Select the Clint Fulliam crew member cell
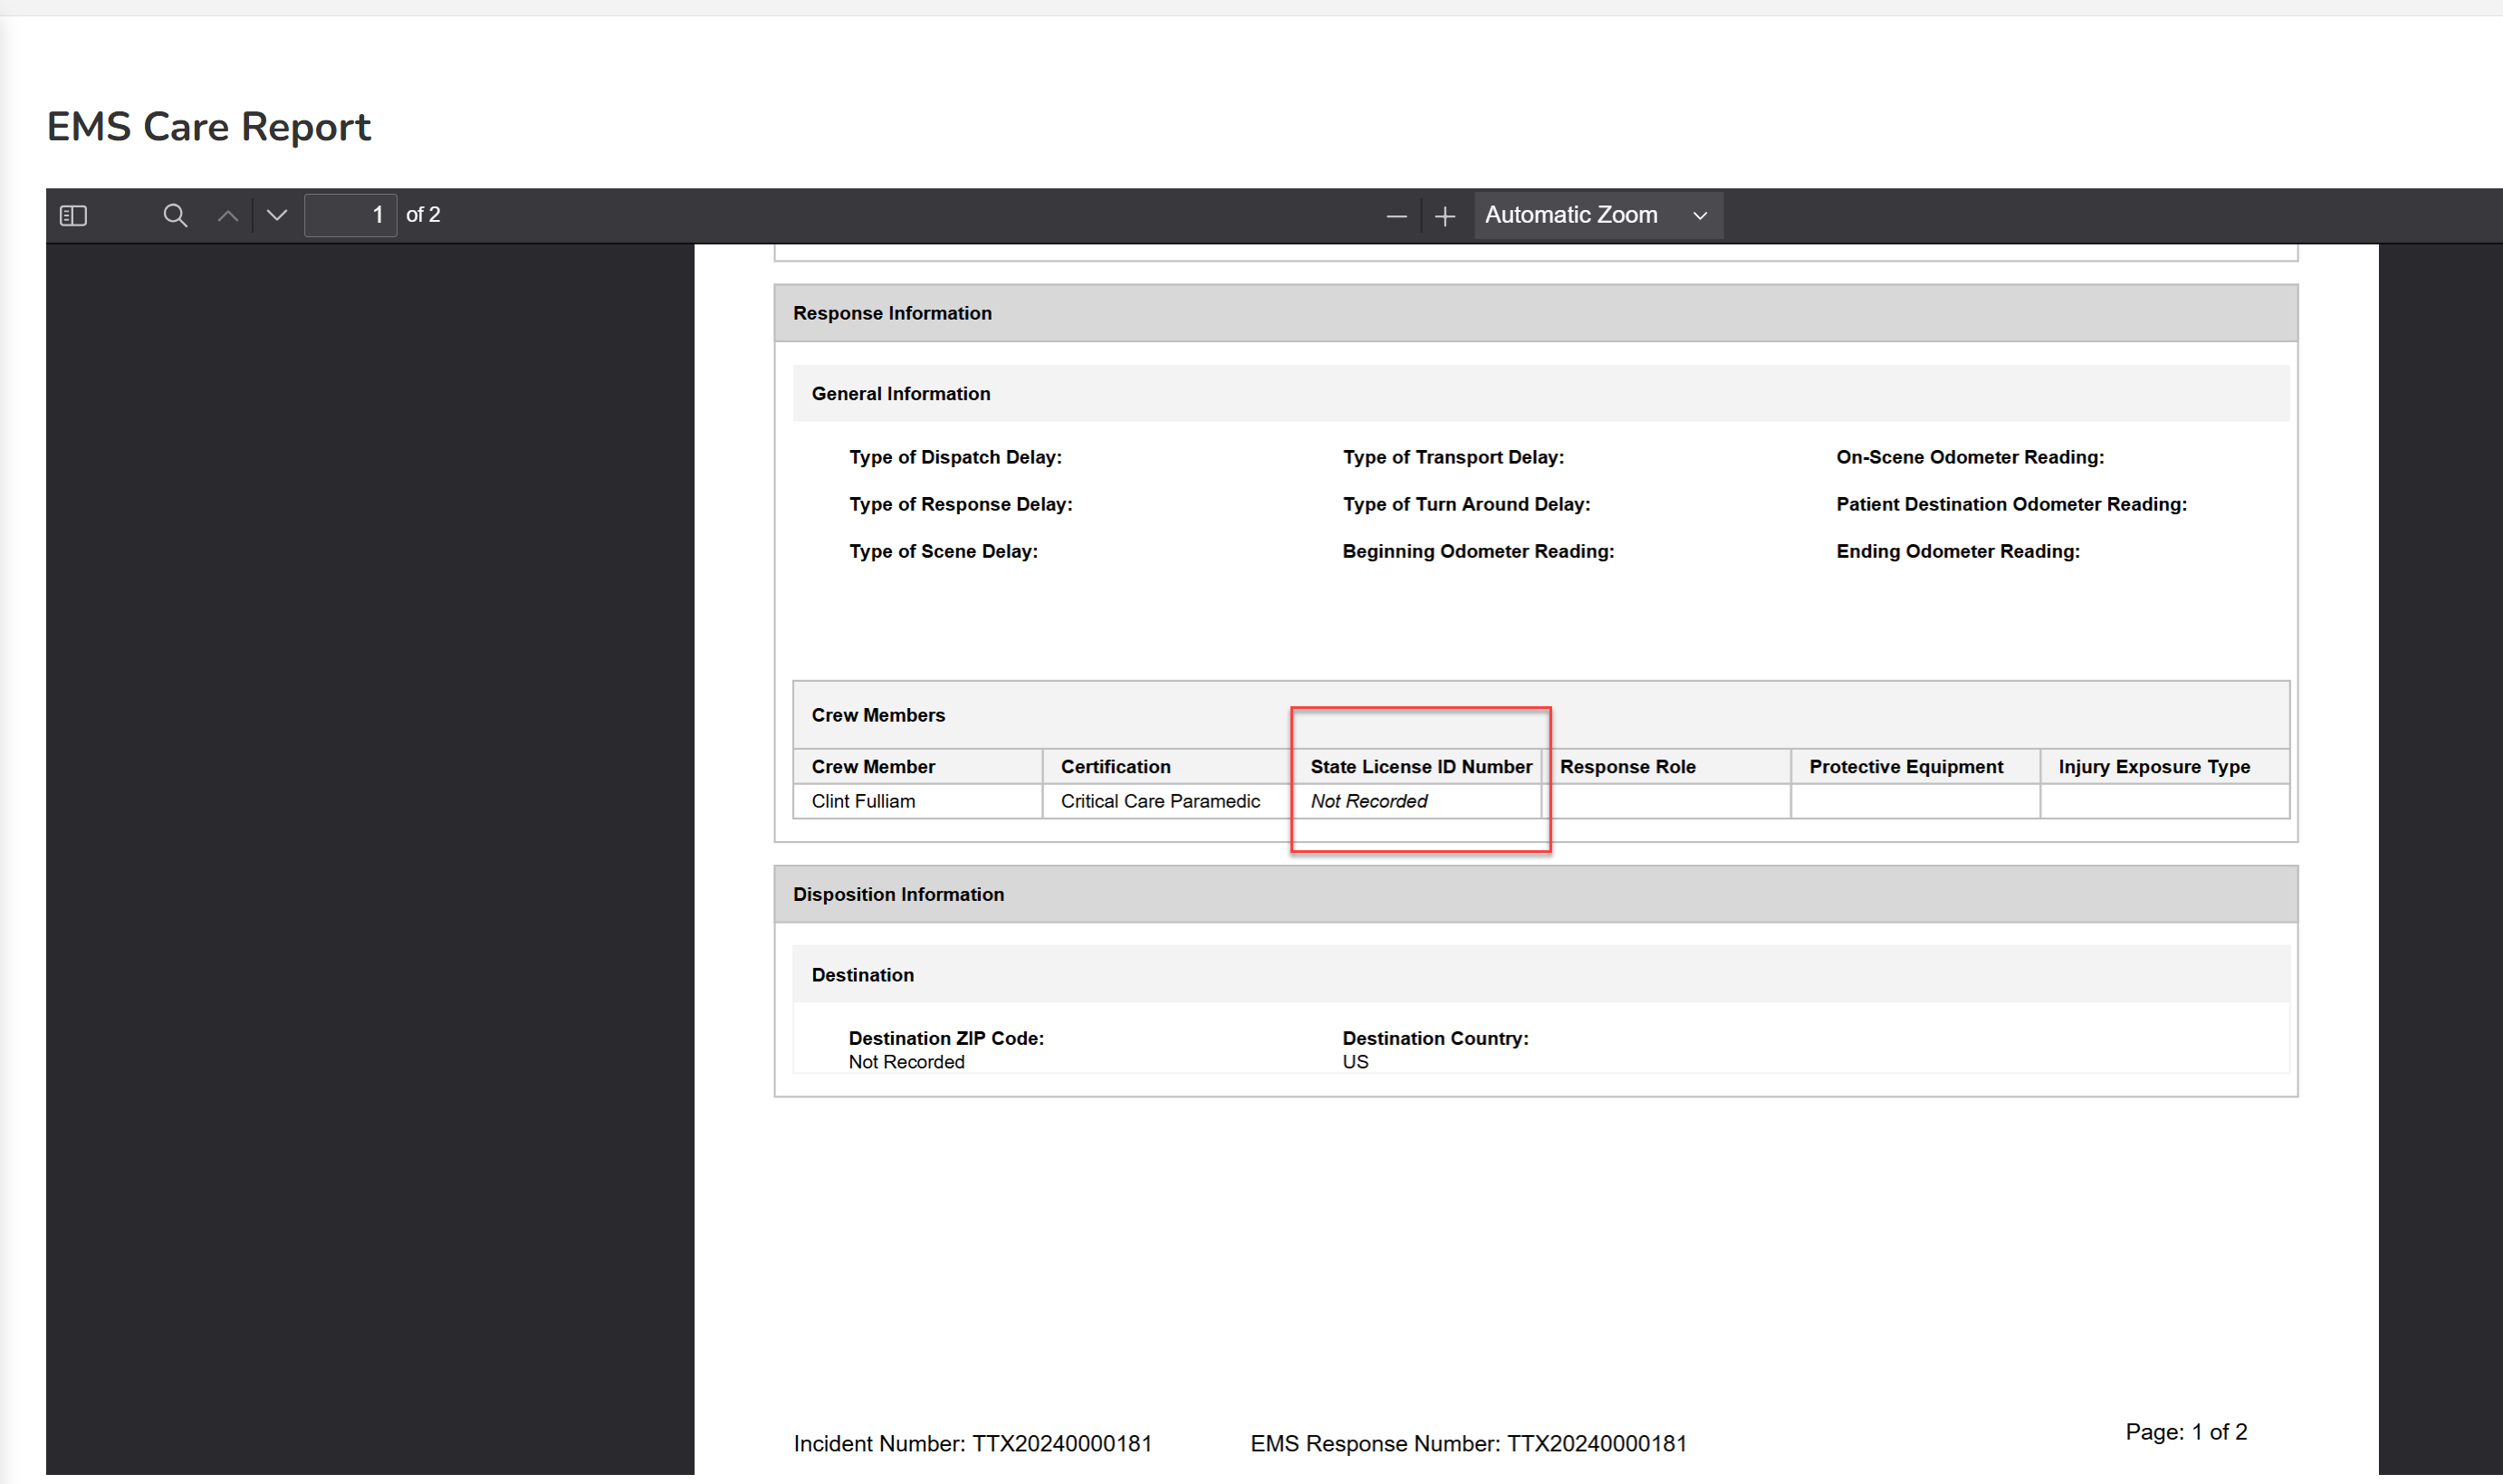This screenshot has width=2503, height=1484. (863, 801)
